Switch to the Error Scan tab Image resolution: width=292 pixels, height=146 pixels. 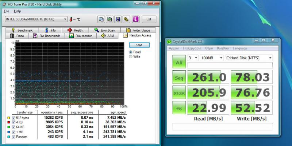point(105,30)
